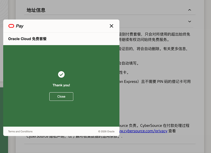This screenshot has height=153, width=211.
Task: Expand the section below 地址信息 with down chevron
Action: [x=190, y=21]
